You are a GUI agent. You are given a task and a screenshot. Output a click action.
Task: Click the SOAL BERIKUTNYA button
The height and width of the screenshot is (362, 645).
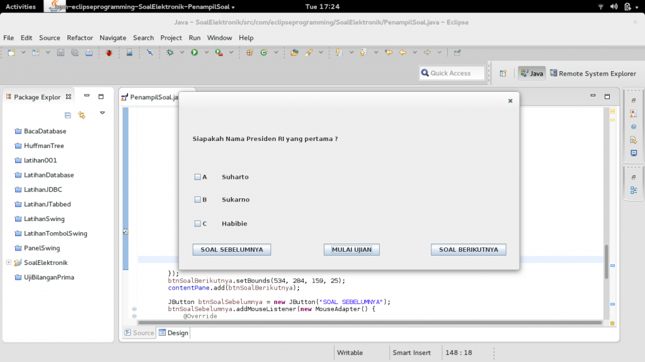click(x=469, y=250)
